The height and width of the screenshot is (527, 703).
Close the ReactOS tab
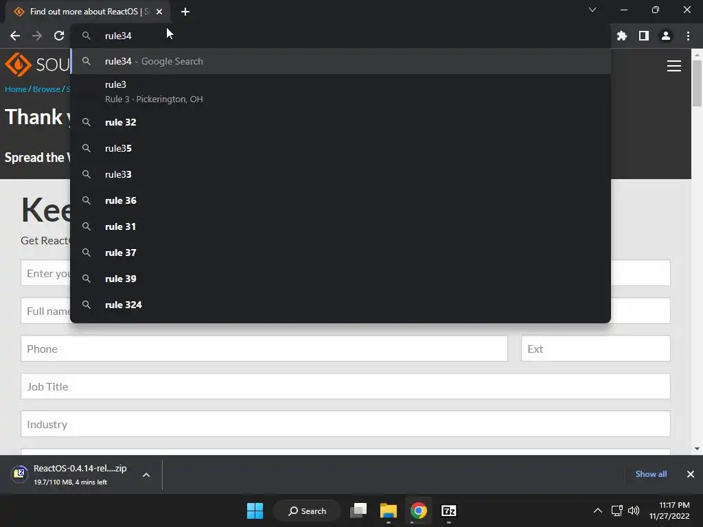coord(159,12)
